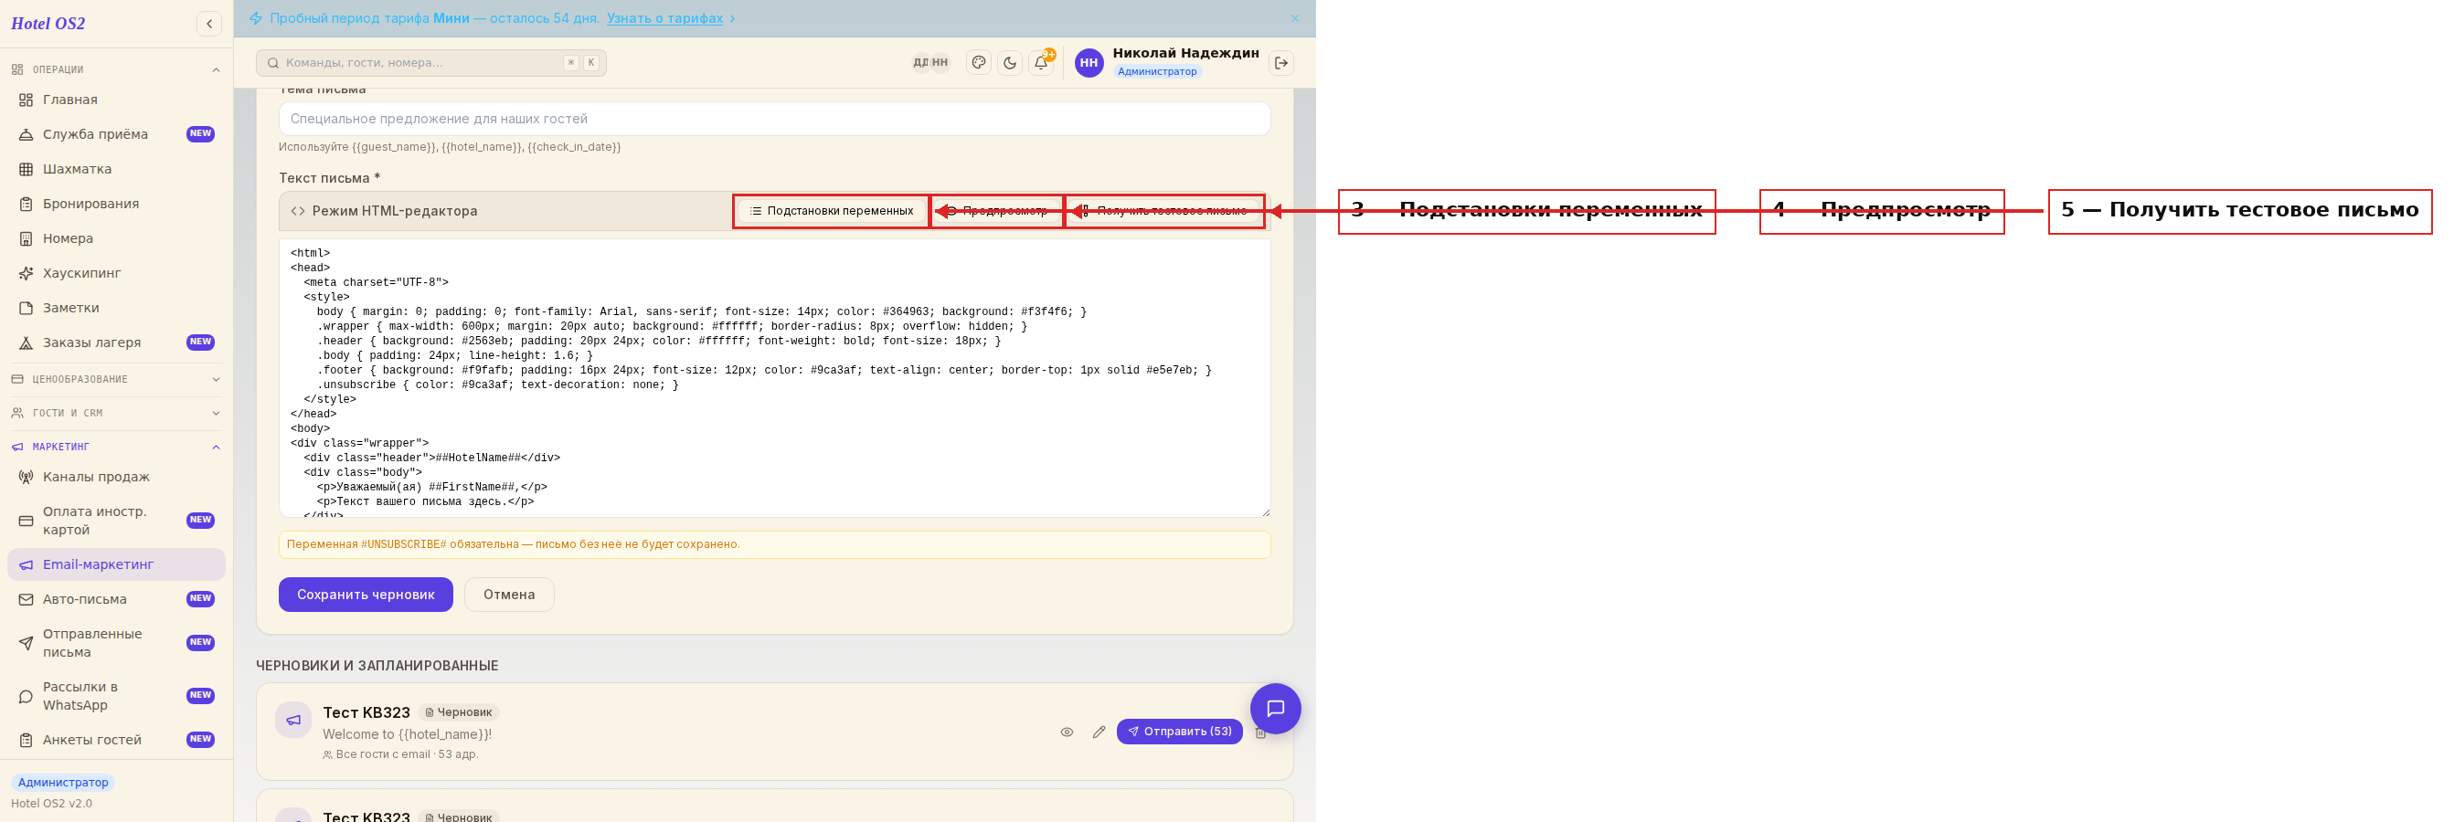This screenshot has height=822, width=2454.
Task: Click the Каналы продаж antenna icon
Action: [x=26, y=477]
